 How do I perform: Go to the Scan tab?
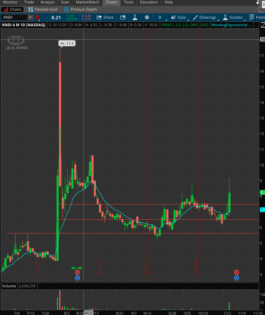point(65,2)
